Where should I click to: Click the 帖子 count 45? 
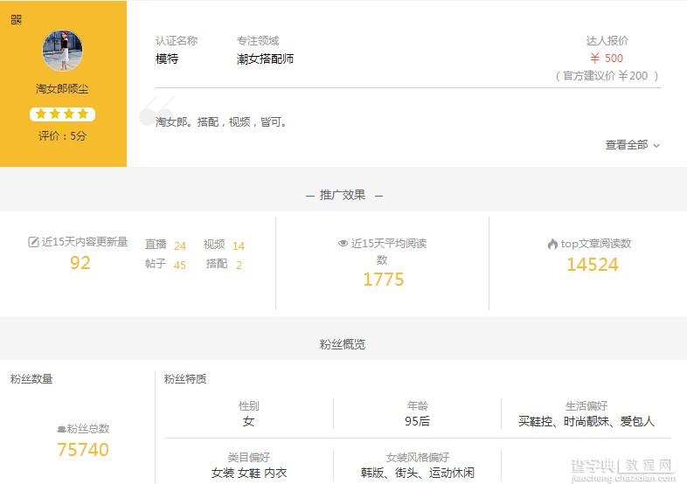180,265
